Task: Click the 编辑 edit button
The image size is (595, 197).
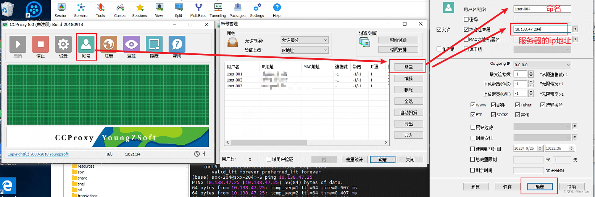Action: pyautogui.click(x=408, y=78)
